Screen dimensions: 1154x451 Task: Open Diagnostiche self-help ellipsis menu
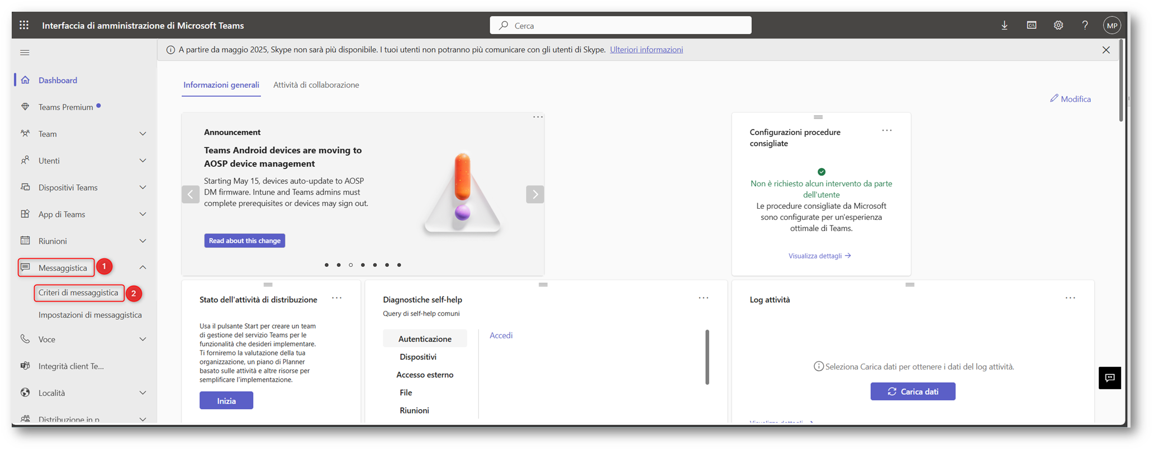pyautogui.click(x=704, y=298)
